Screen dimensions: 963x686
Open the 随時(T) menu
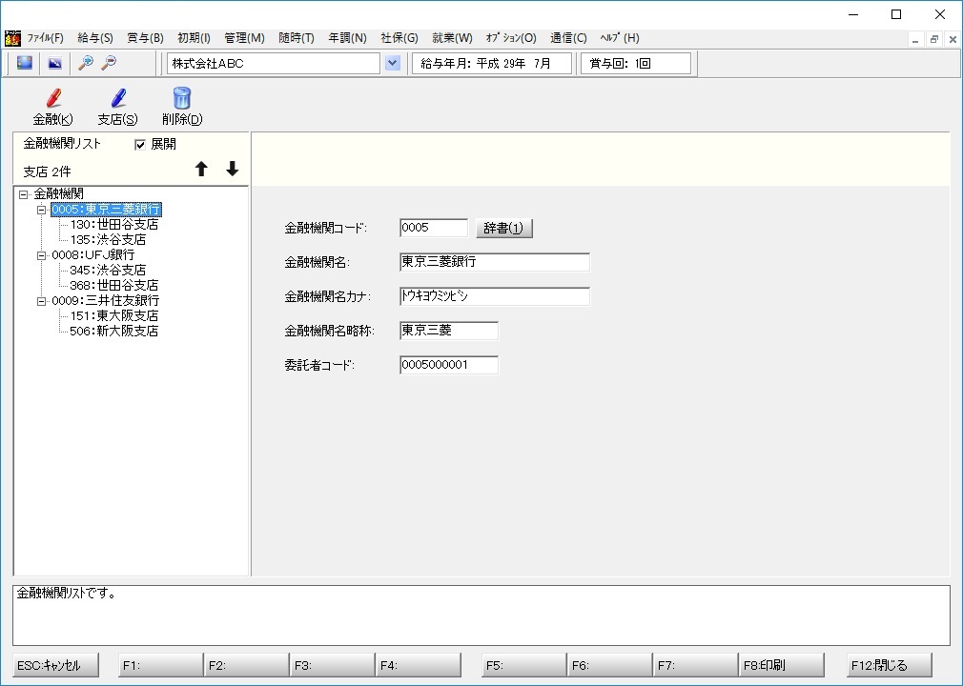297,38
